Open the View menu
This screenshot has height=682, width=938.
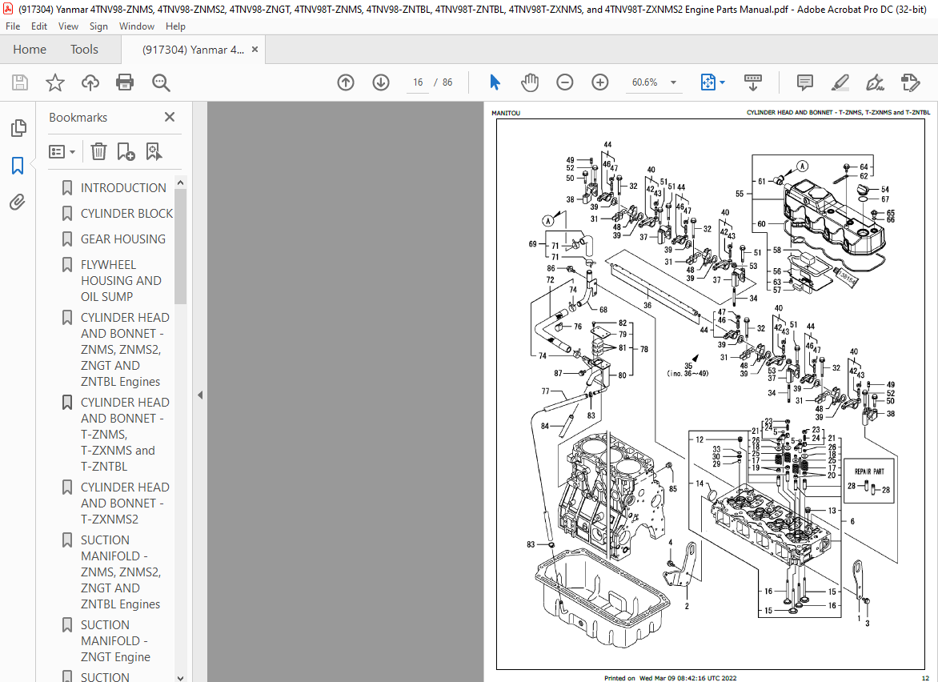(68, 26)
